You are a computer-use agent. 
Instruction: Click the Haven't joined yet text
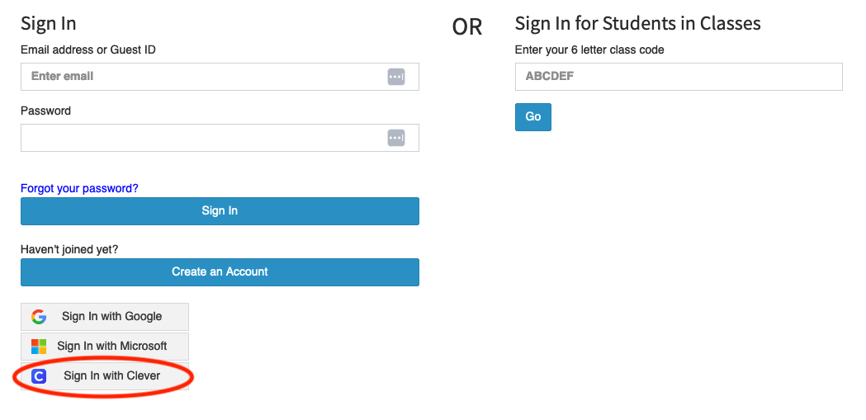click(69, 249)
